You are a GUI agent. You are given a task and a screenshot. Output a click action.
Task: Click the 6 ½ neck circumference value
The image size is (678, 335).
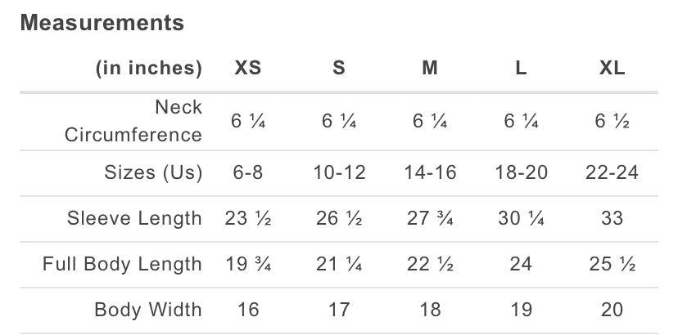click(x=612, y=122)
